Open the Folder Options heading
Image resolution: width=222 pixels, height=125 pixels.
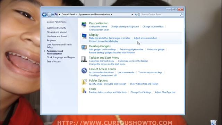tap(99, 81)
